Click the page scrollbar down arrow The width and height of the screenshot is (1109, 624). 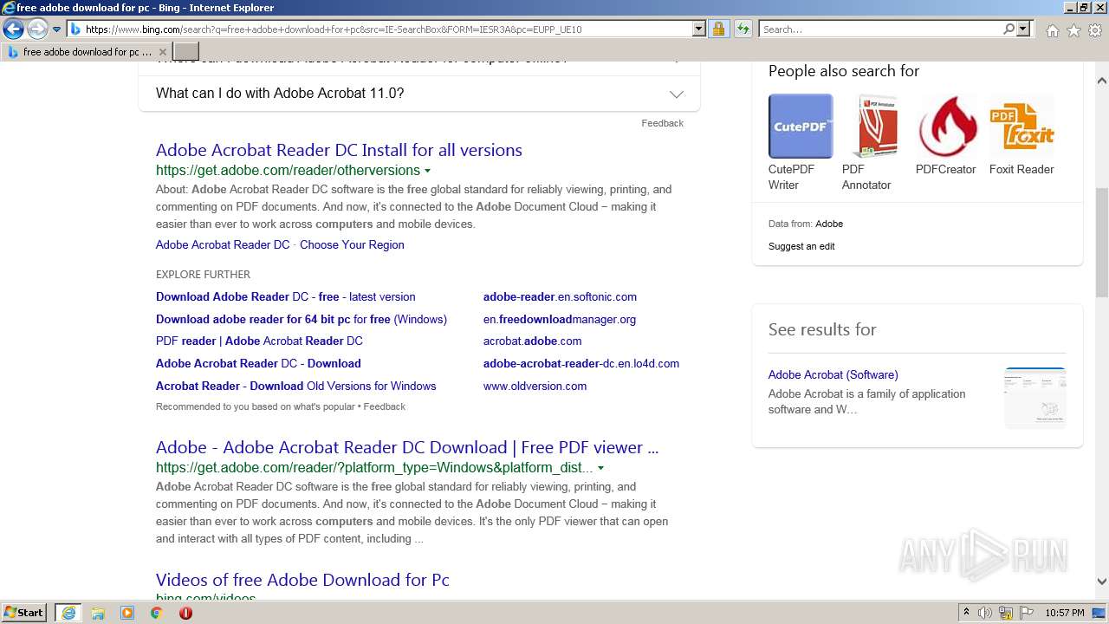coord(1102,582)
